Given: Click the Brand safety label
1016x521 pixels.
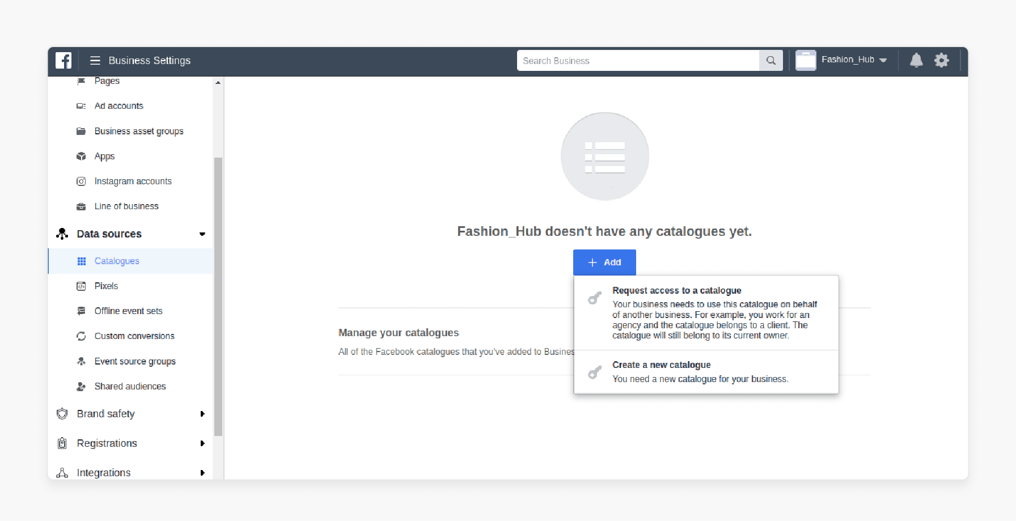Looking at the screenshot, I should [x=106, y=414].
